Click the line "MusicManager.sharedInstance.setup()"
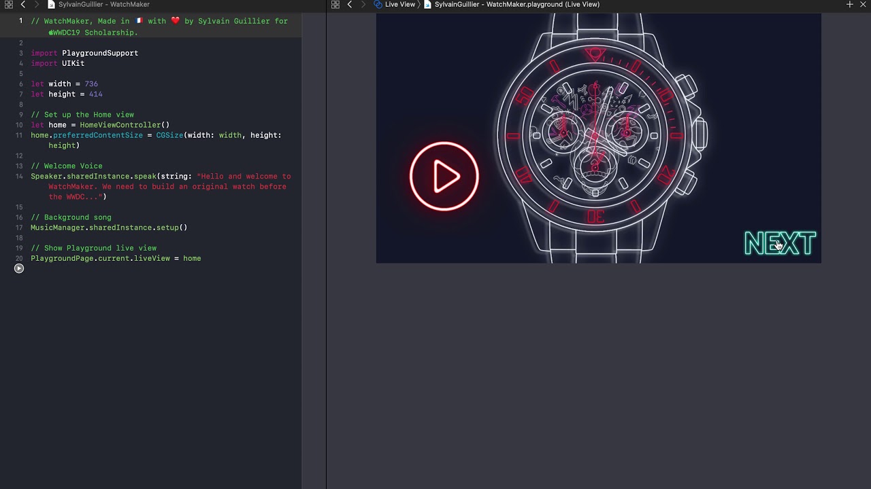 [109, 228]
